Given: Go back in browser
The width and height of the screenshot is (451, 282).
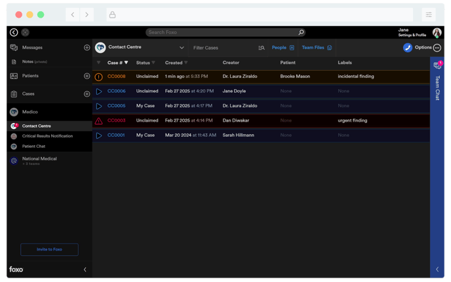Looking at the screenshot, I should (x=73, y=14).
